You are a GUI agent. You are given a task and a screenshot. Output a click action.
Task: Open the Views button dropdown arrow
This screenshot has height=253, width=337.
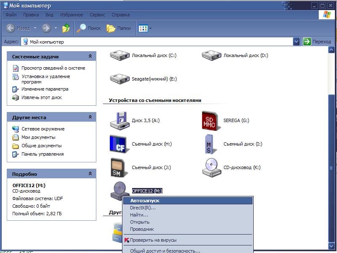point(150,28)
